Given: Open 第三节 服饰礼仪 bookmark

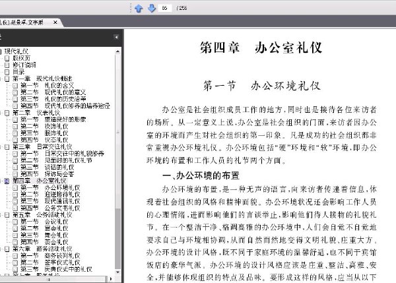Looking at the screenshot, I should [44, 133].
